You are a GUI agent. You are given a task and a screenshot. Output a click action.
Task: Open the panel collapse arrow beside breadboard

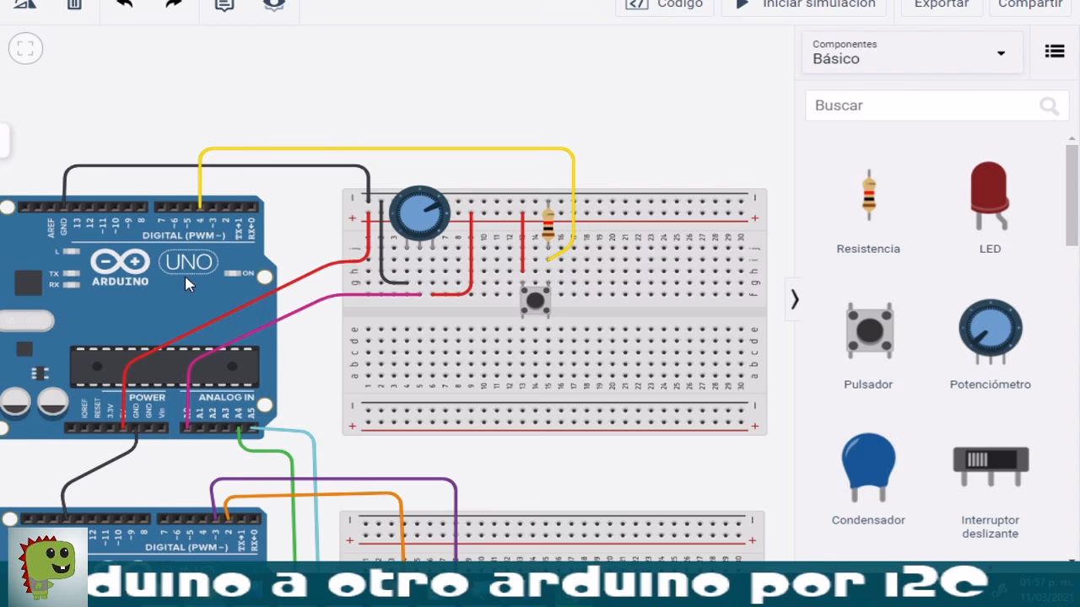click(794, 298)
